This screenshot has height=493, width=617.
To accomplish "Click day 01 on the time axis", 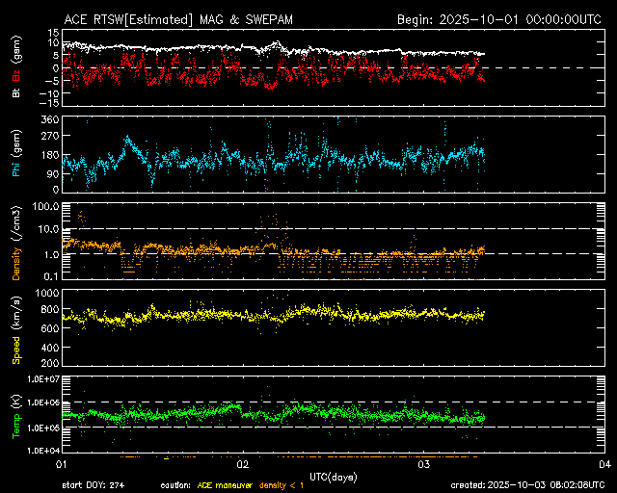I will (x=62, y=464).
